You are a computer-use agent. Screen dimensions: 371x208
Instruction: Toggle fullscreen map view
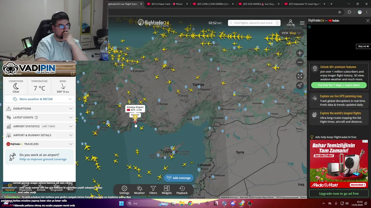[x=300, y=76]
